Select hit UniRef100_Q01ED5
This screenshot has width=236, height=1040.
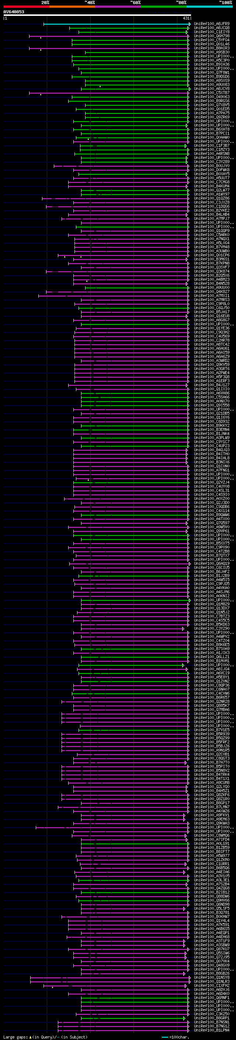212,109
